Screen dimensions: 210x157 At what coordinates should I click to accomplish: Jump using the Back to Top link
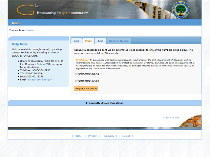[x=171, y=118]
